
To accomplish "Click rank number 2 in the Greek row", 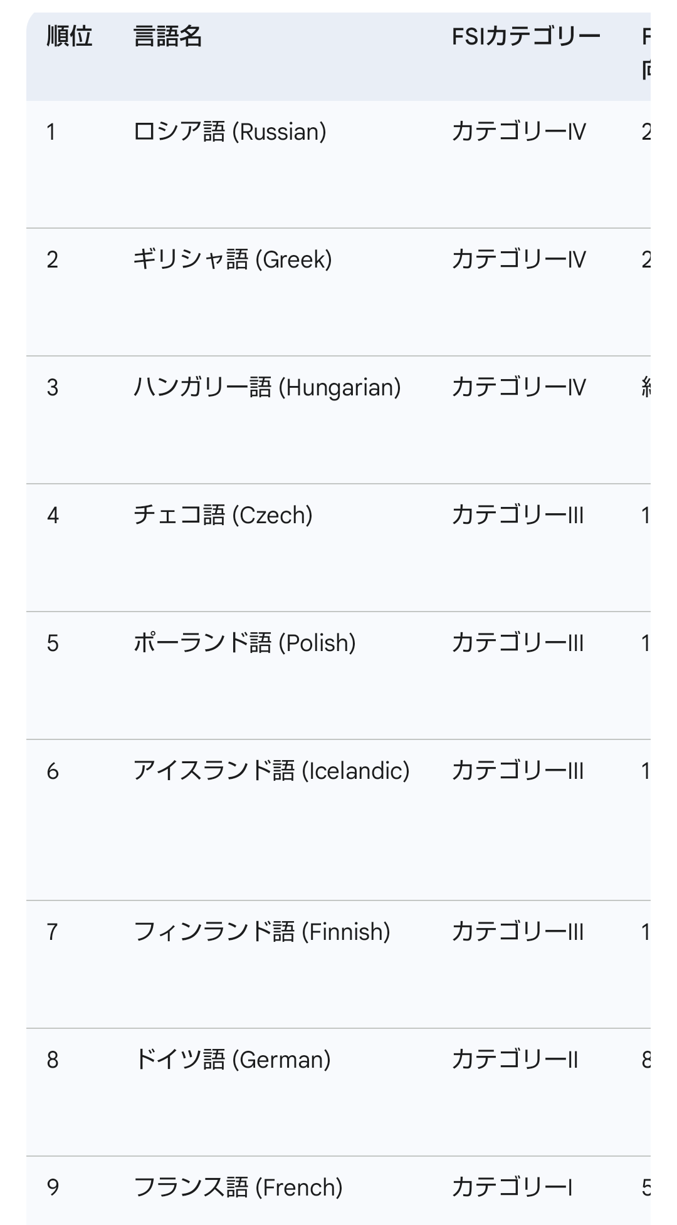I will point(53,260).
